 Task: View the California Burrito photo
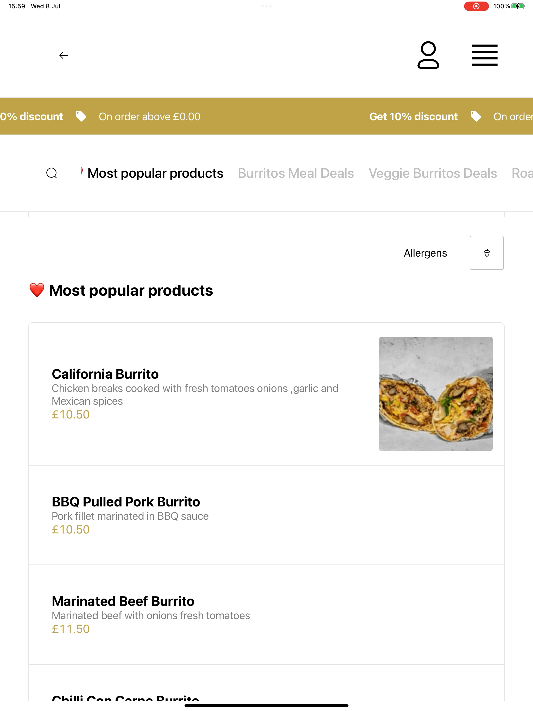[x=436, y=394]
